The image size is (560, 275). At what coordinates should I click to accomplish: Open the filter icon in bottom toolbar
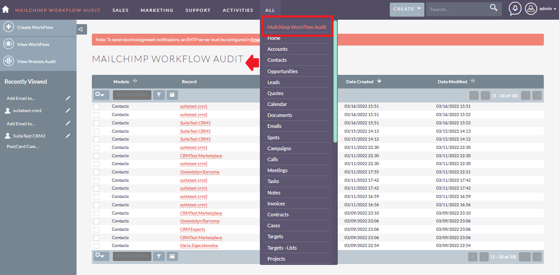[159, 256]
